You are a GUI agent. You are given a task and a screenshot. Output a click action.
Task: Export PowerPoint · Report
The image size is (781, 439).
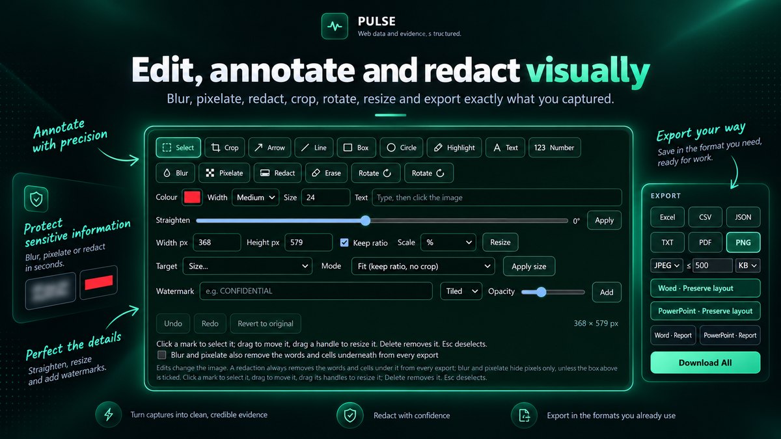coord(730,336)
